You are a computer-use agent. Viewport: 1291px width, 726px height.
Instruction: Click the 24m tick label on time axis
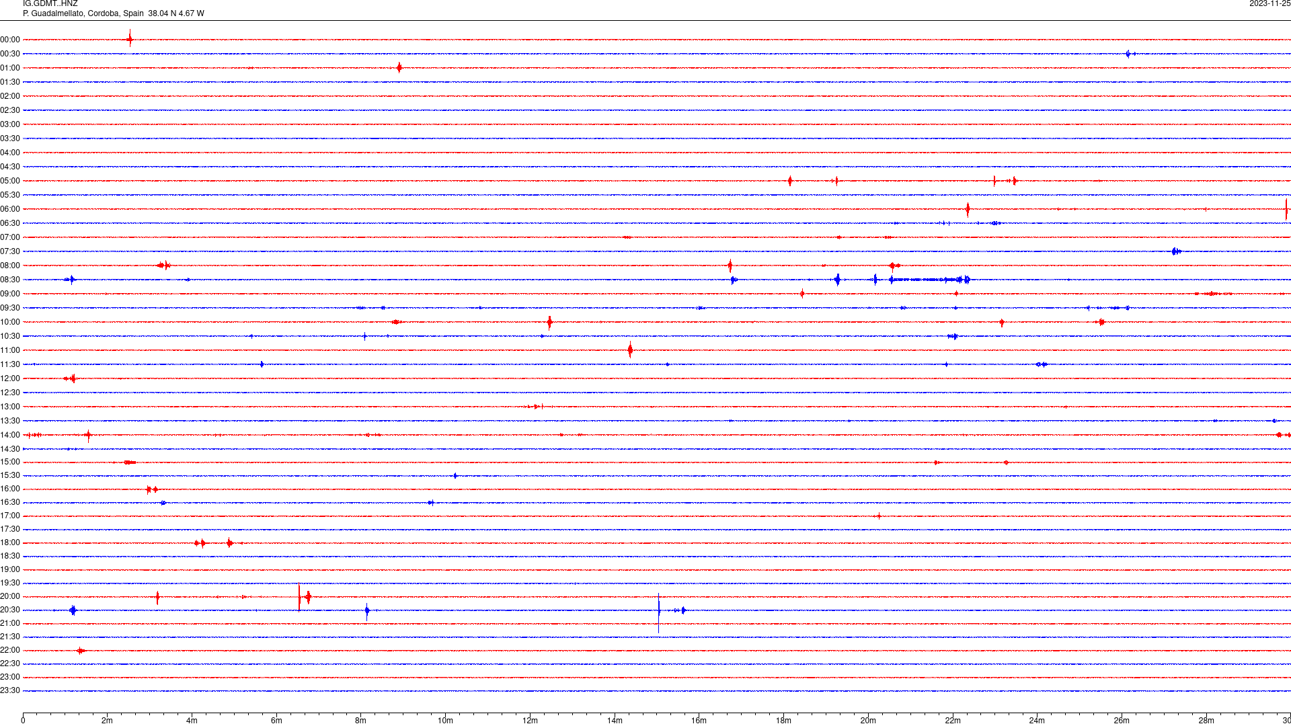(x=1037, y=721)
